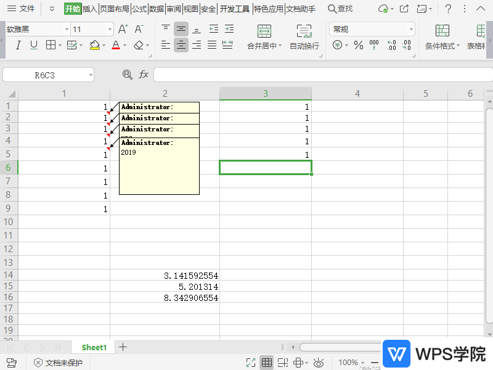Click the Sheet1 worksheet tab

tap(94, 347)
